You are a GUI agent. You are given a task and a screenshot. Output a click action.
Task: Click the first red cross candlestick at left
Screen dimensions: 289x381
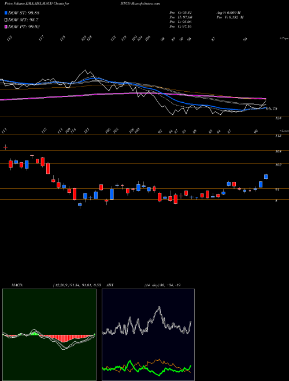click(x=5, y=147)
